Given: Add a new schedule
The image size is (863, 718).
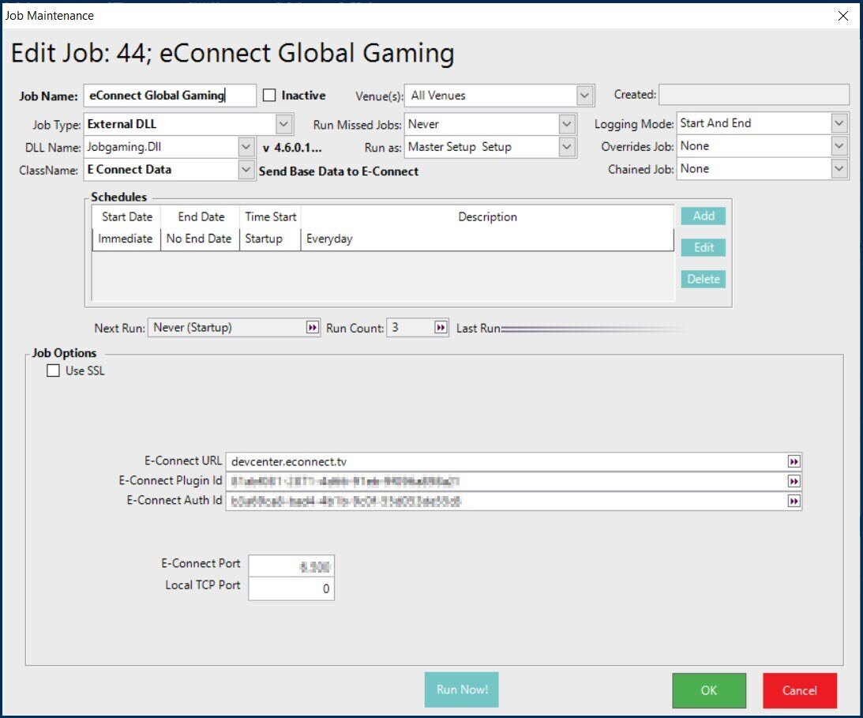Looking at the screenshot, I should click(x=704, y=216).
